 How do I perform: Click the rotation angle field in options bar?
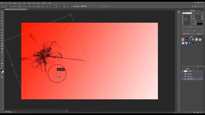pyautogui.click(x=51, y=6)
